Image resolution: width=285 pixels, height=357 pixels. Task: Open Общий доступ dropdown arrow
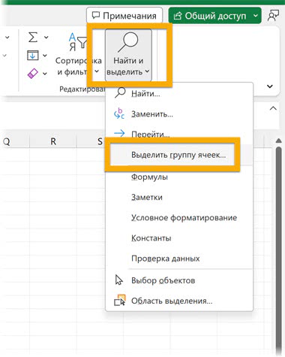point(255,16)
